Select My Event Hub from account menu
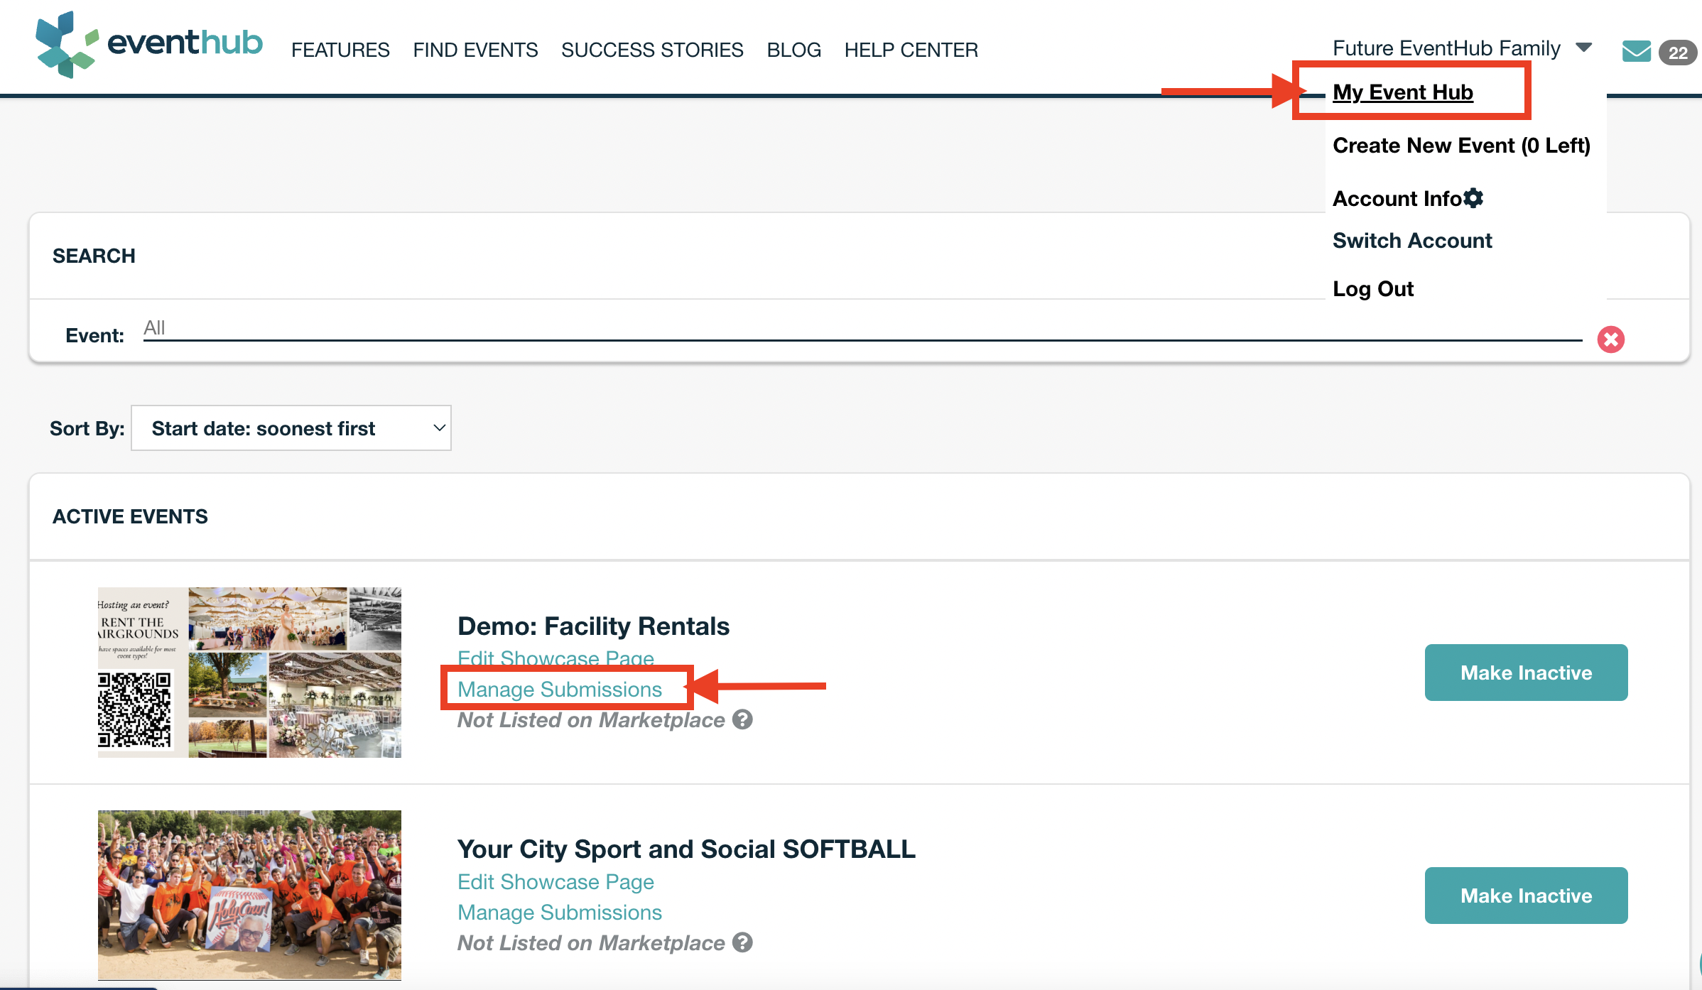The image size is (1702, 990). [x=1403, y=92]
